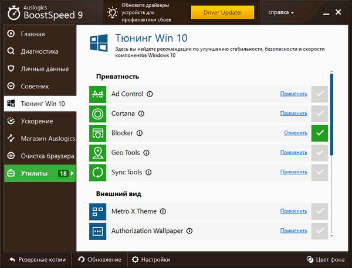352x268 pixels.
Task: Go to Главная section
Action: 40,34
